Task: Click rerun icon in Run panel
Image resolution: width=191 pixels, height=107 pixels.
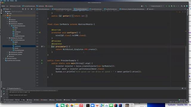Action: pyautogui.click(x=4, y=91)
